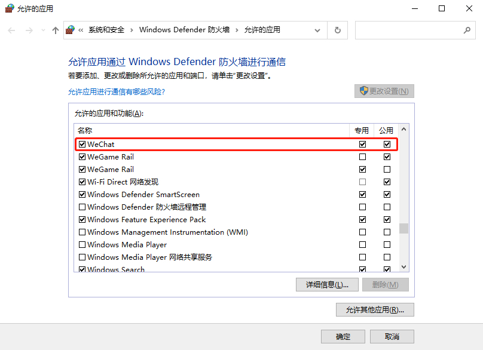Viewport: 483px width, 350px height.
Task: Click the search magnifier icon
Action: [467, 30]
